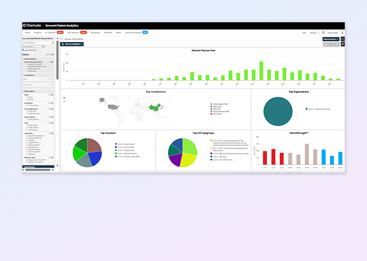Screen dimensions: 367x261
Task: Open the user account icon
Action: (342, 33)
